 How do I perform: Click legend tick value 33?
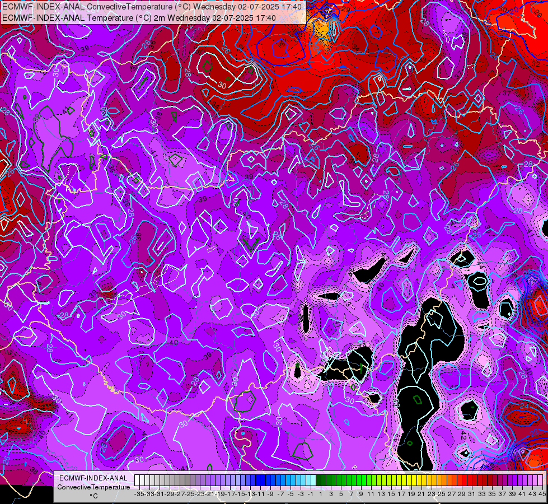[x=481, y=494]
